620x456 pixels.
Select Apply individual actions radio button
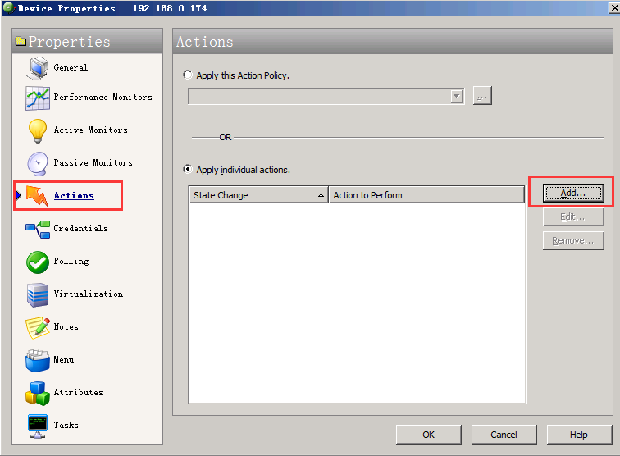pos(189,170)
